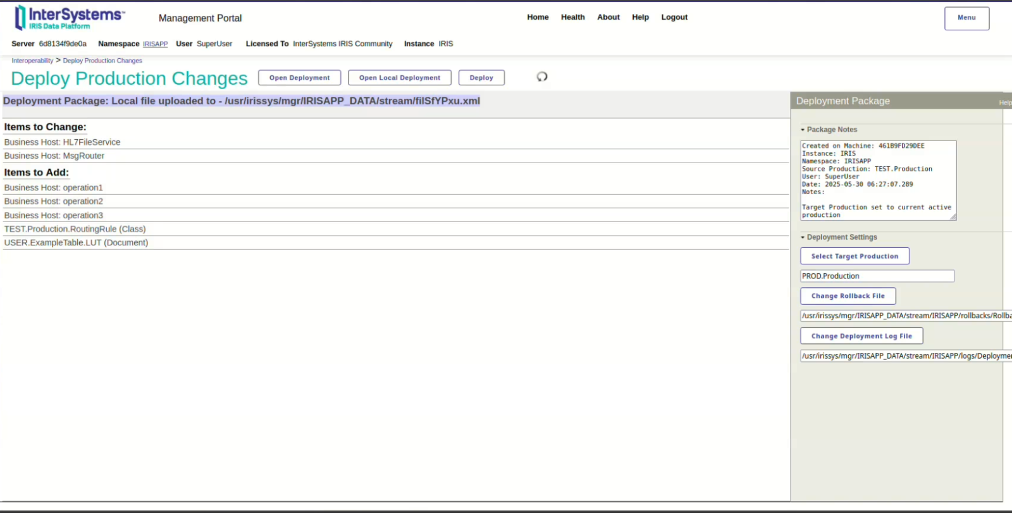1012x513 pixels.
Task: Go to the About page
Action: [x=608, y=17]
